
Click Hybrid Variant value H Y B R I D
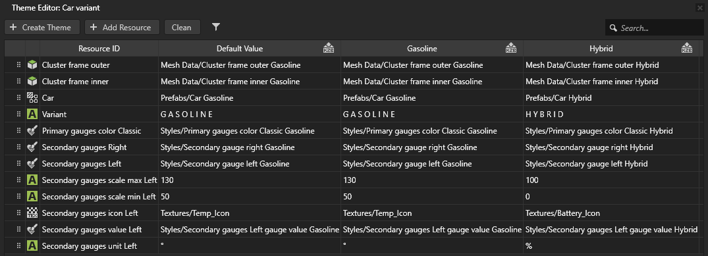pos(545,115)
